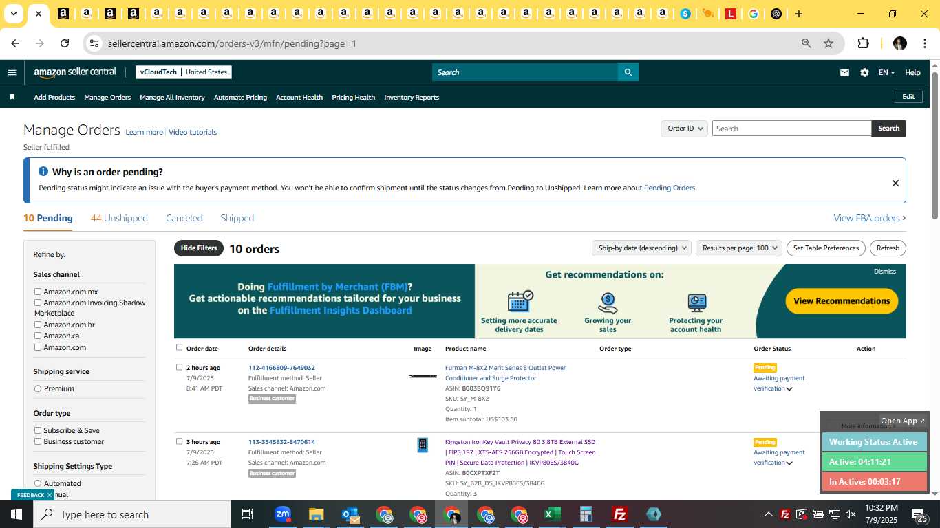Open the Chrome profile avatar
The height and width of the screenshot is (528, 940).
point(899,43)
